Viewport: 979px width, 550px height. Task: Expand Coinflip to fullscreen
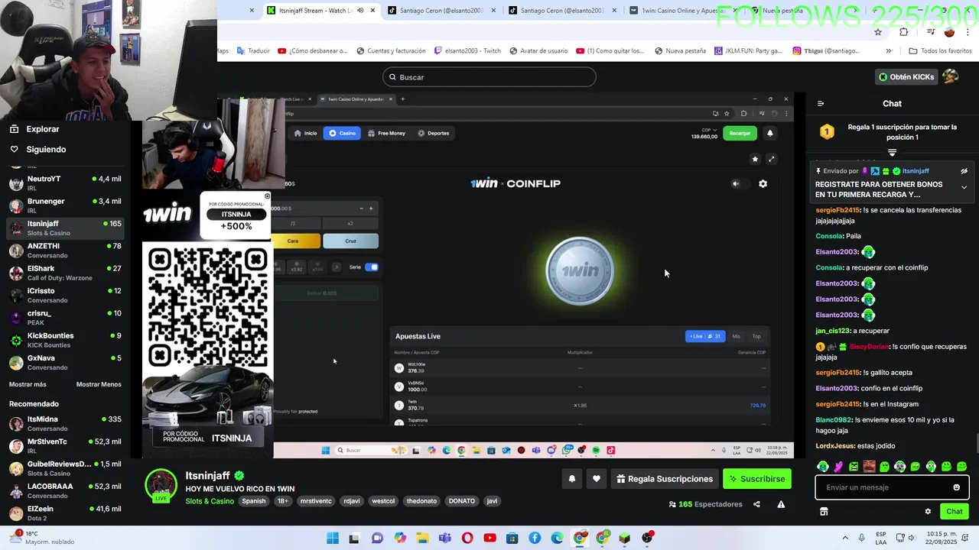771,159
